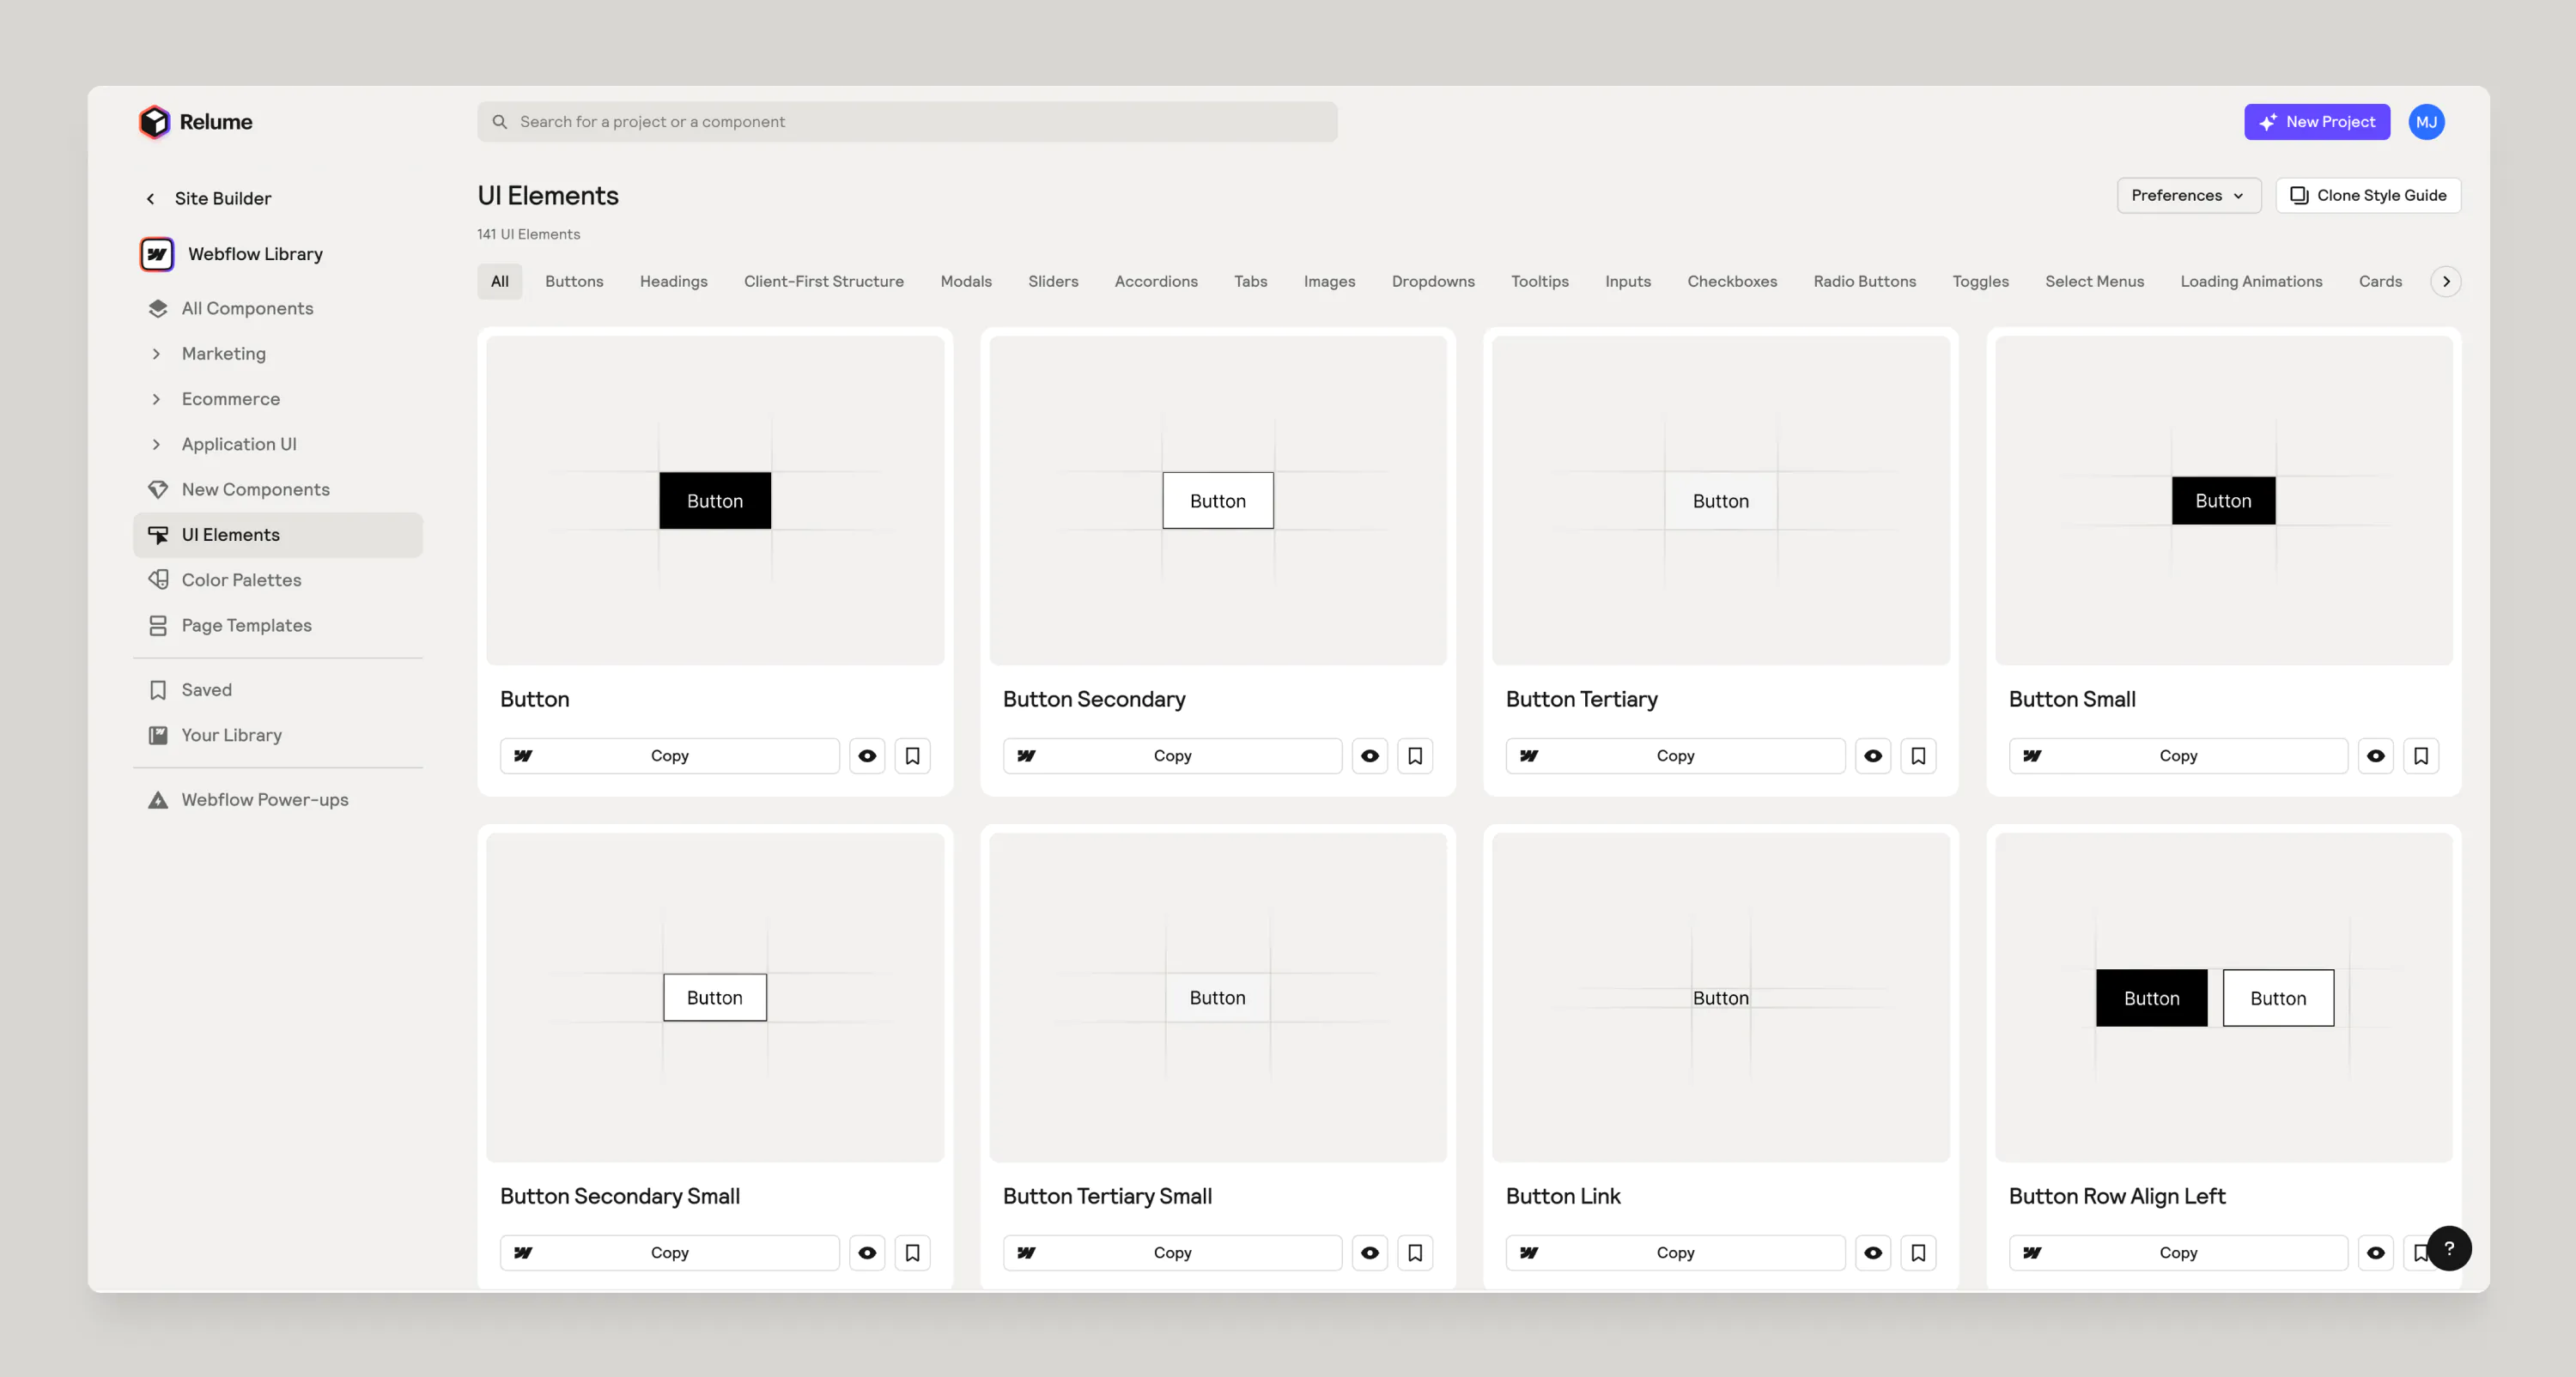Bookmark the Button Link component

coord(1918,1253)
